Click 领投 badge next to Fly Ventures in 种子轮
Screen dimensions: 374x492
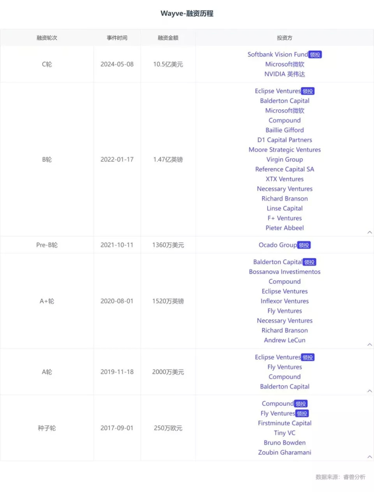[x=302, y=414]
